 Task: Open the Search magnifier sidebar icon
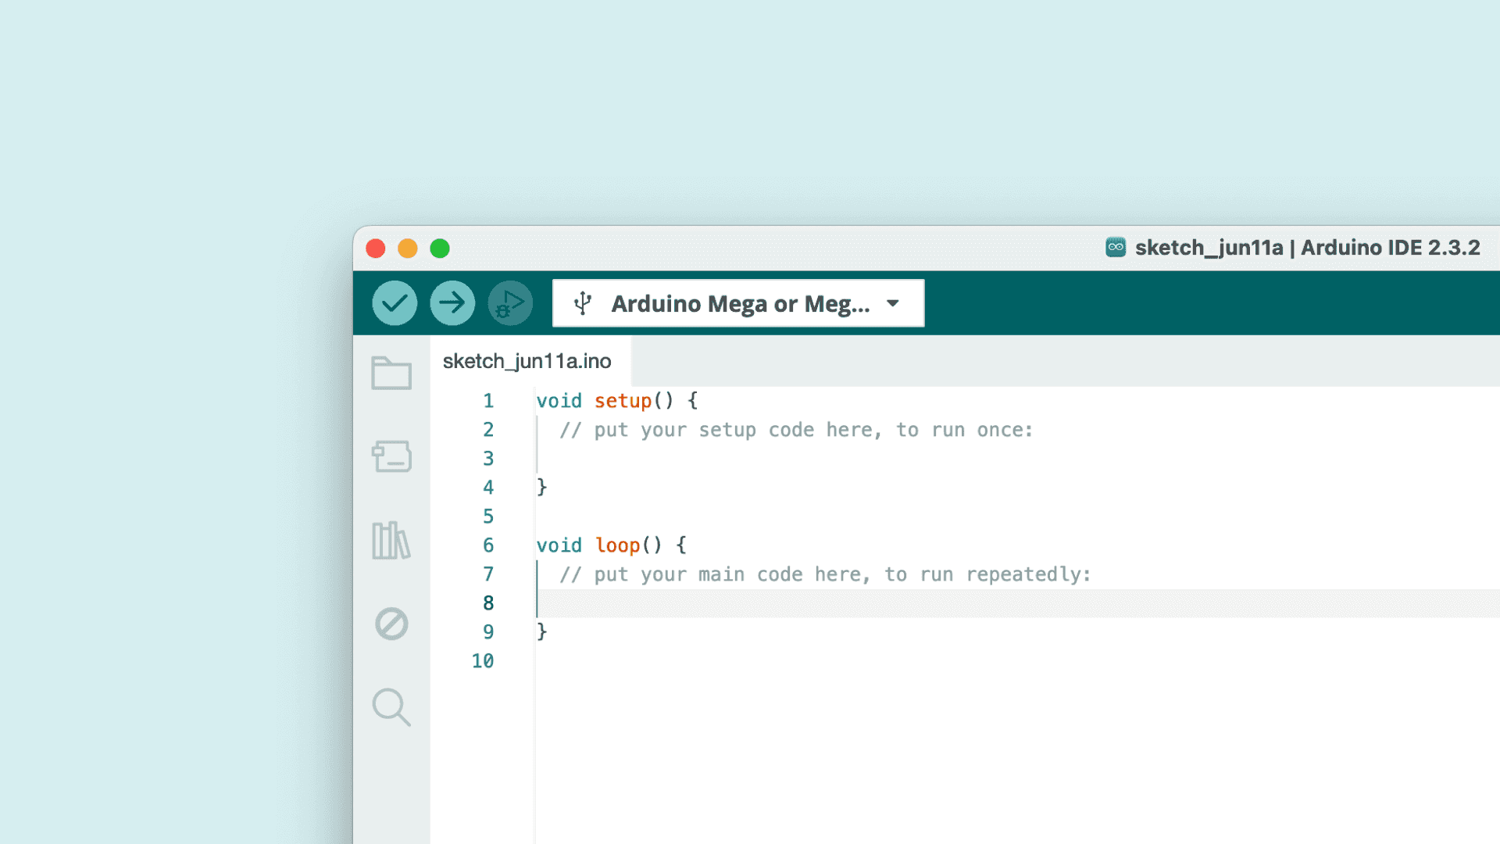pyautogui.click(x=391, y=707)
